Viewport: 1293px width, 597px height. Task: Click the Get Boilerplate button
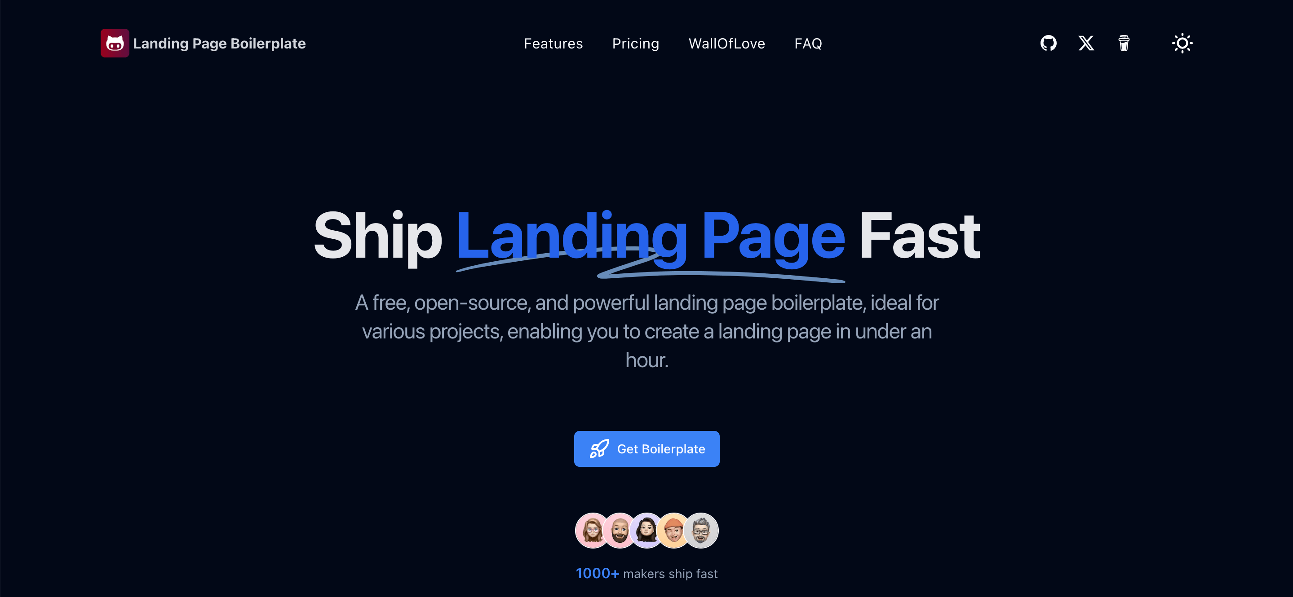[646, 449]
